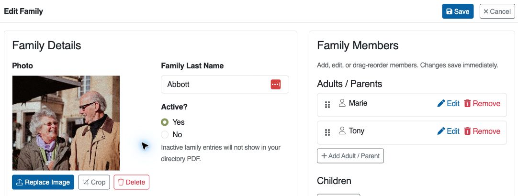Click the Adults / Parents heading
The height and width of the screenshot is (196, 518).
349,84
